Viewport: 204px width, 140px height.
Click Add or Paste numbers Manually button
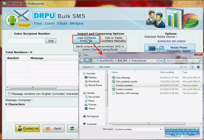pos(113,39)
